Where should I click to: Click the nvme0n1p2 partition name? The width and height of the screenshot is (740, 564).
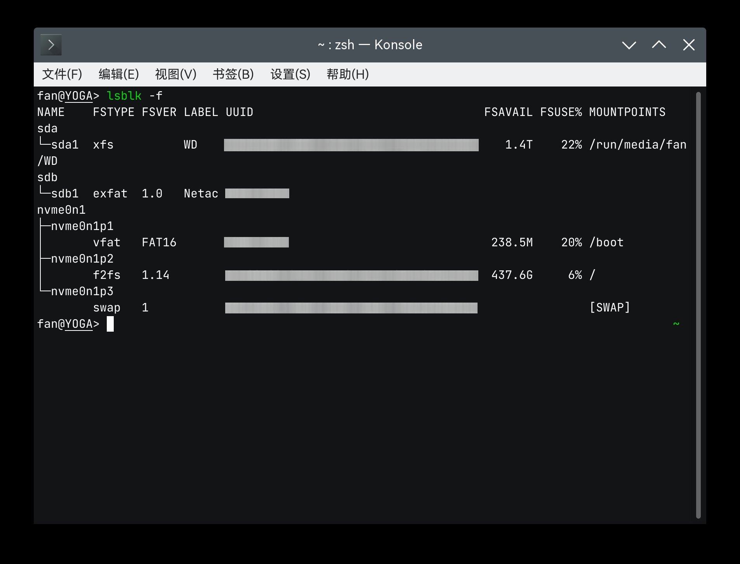(82, 259)
